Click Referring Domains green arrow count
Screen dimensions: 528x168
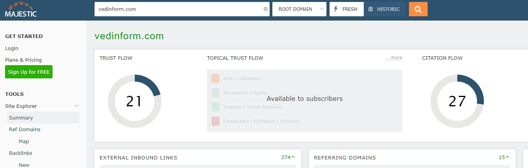click(x=504, y=158)
